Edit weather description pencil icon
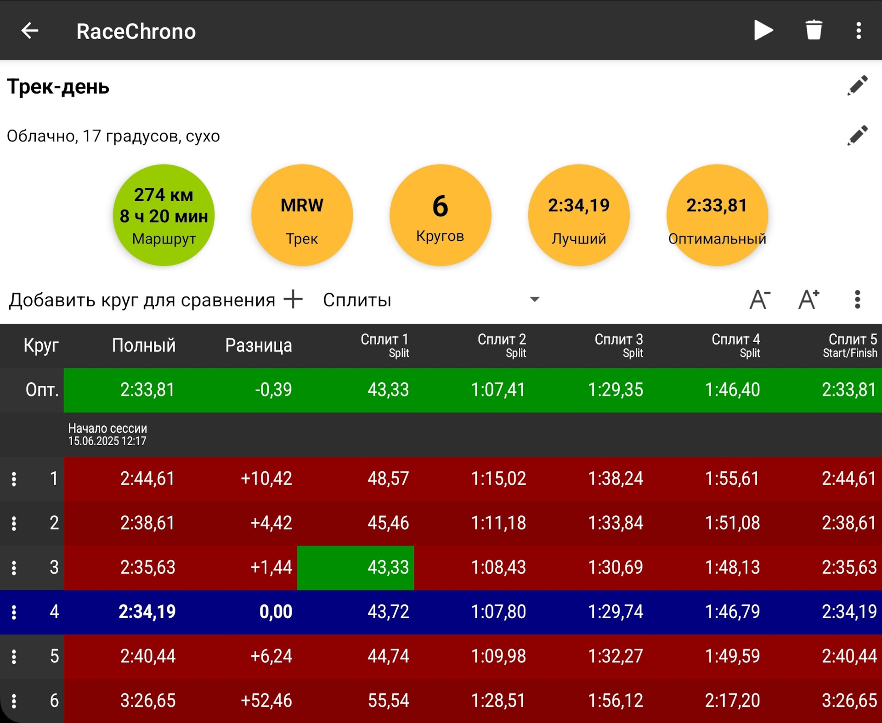Image resolution: width=882 pixels, height=723 pixels. [x=857, y=136]
